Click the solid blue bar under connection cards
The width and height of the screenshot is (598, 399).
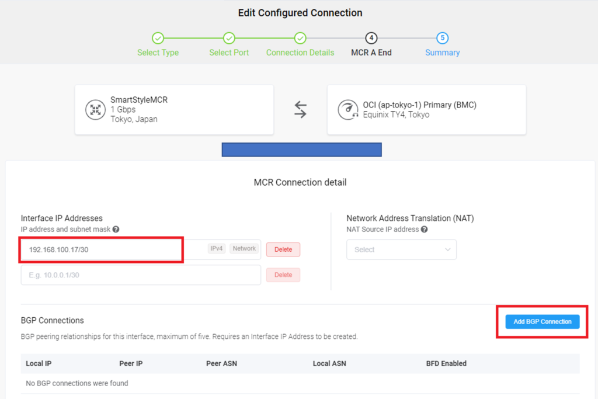[x=302, y=150]
